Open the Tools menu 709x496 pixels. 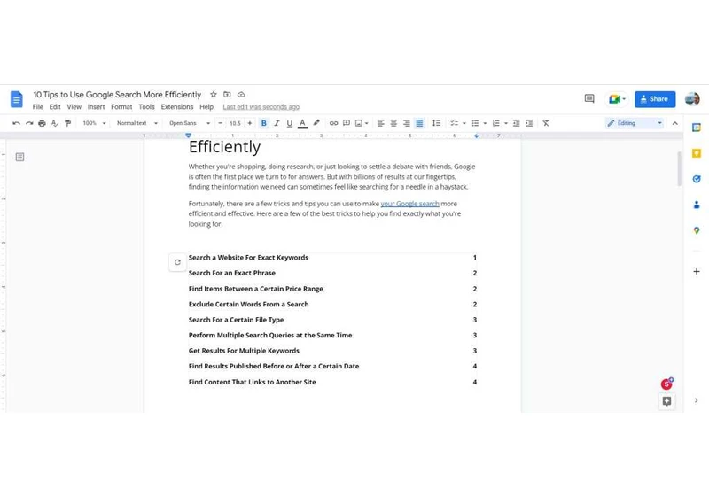point(146,107)
